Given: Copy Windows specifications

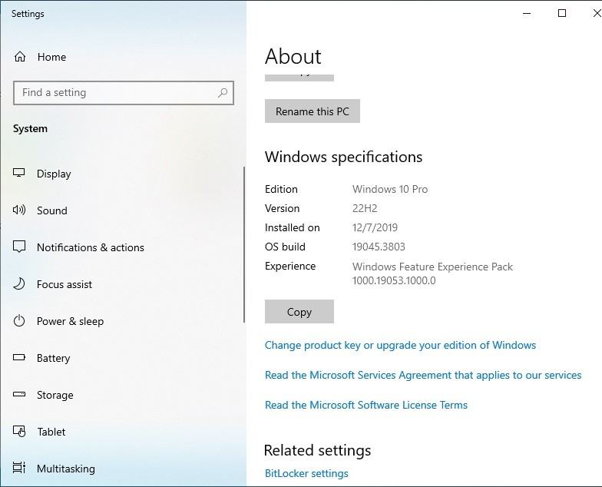Looking at the screenshot, I should (x=299, y=312).
